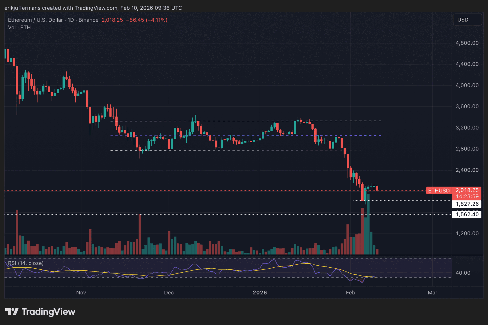Click the Mar label on time axis
The height and width of the screenshot is (325, 488).
432,293
